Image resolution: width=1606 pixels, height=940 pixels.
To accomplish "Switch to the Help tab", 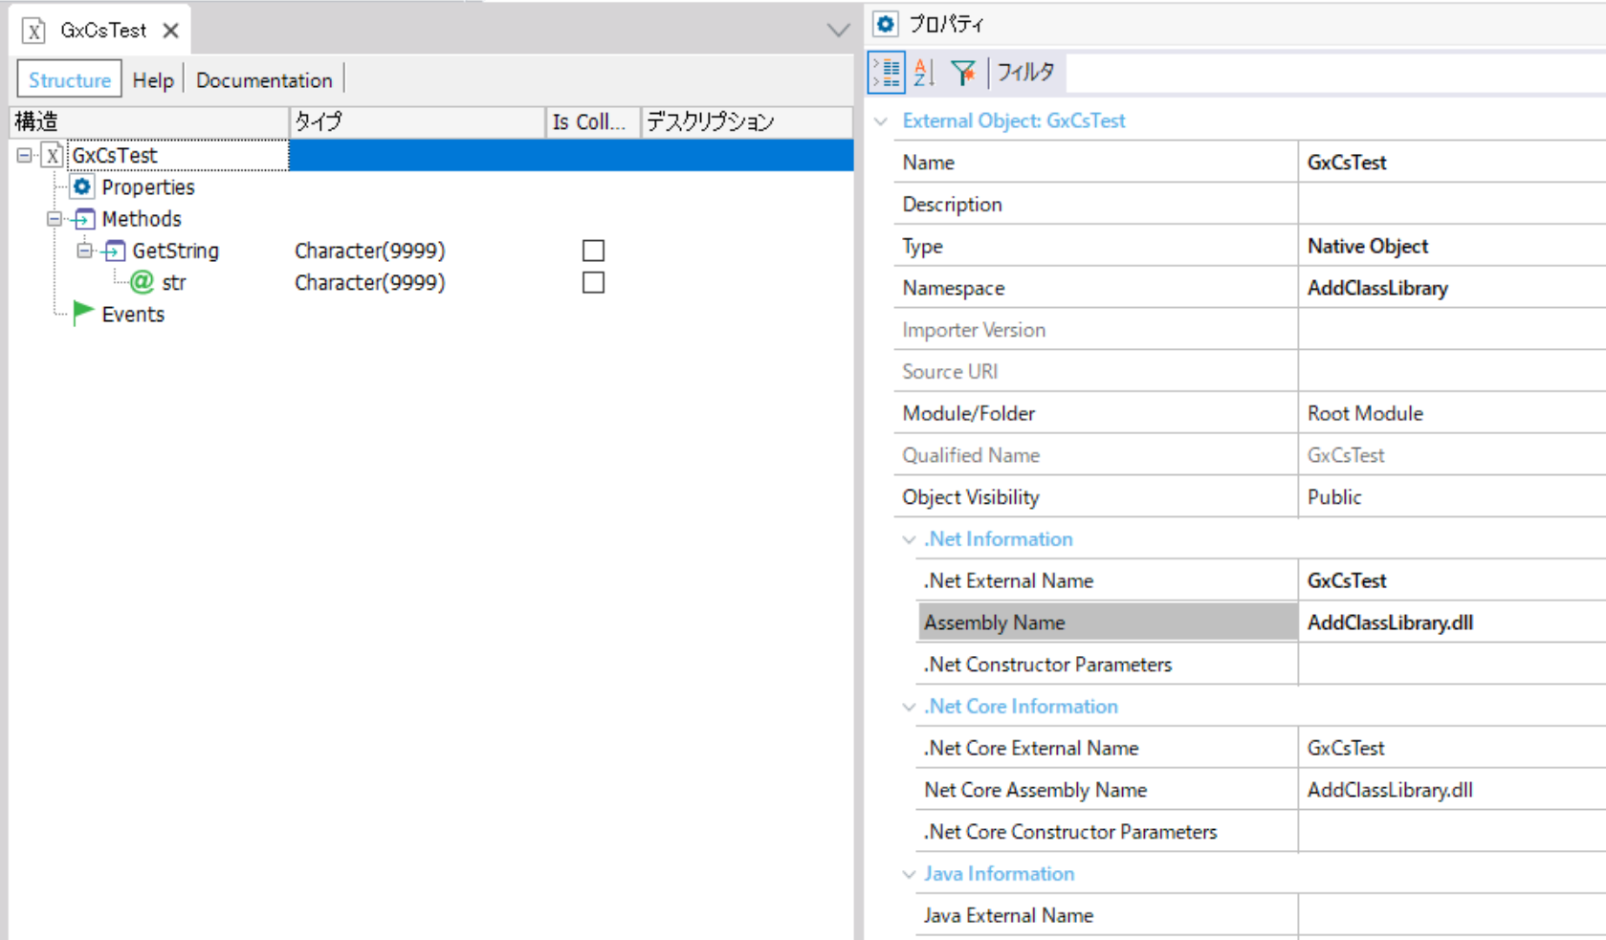I will click(153, 79).
